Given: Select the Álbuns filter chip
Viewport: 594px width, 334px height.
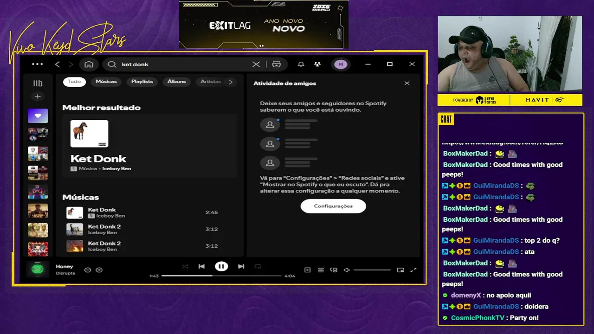Looking at the screenshot, I should point(177,82).
